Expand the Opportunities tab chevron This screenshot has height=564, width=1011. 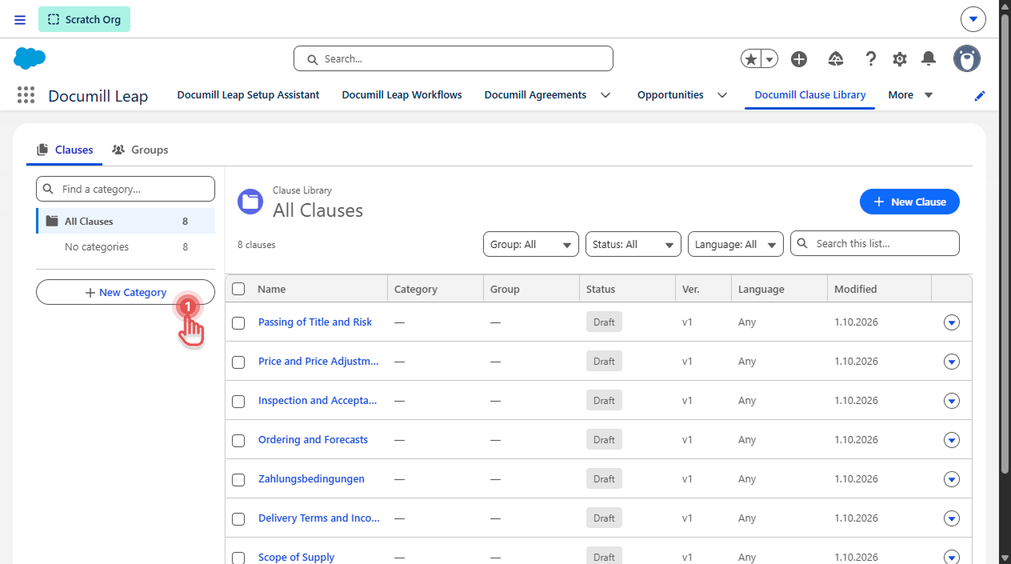coord(722,95)
